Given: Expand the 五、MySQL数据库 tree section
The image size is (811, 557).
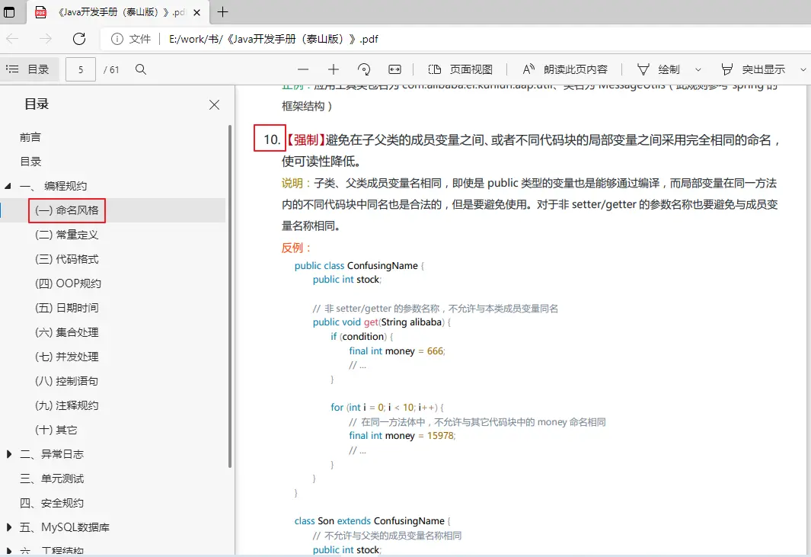Looking at the screenshot, I should tap(8, 527).
